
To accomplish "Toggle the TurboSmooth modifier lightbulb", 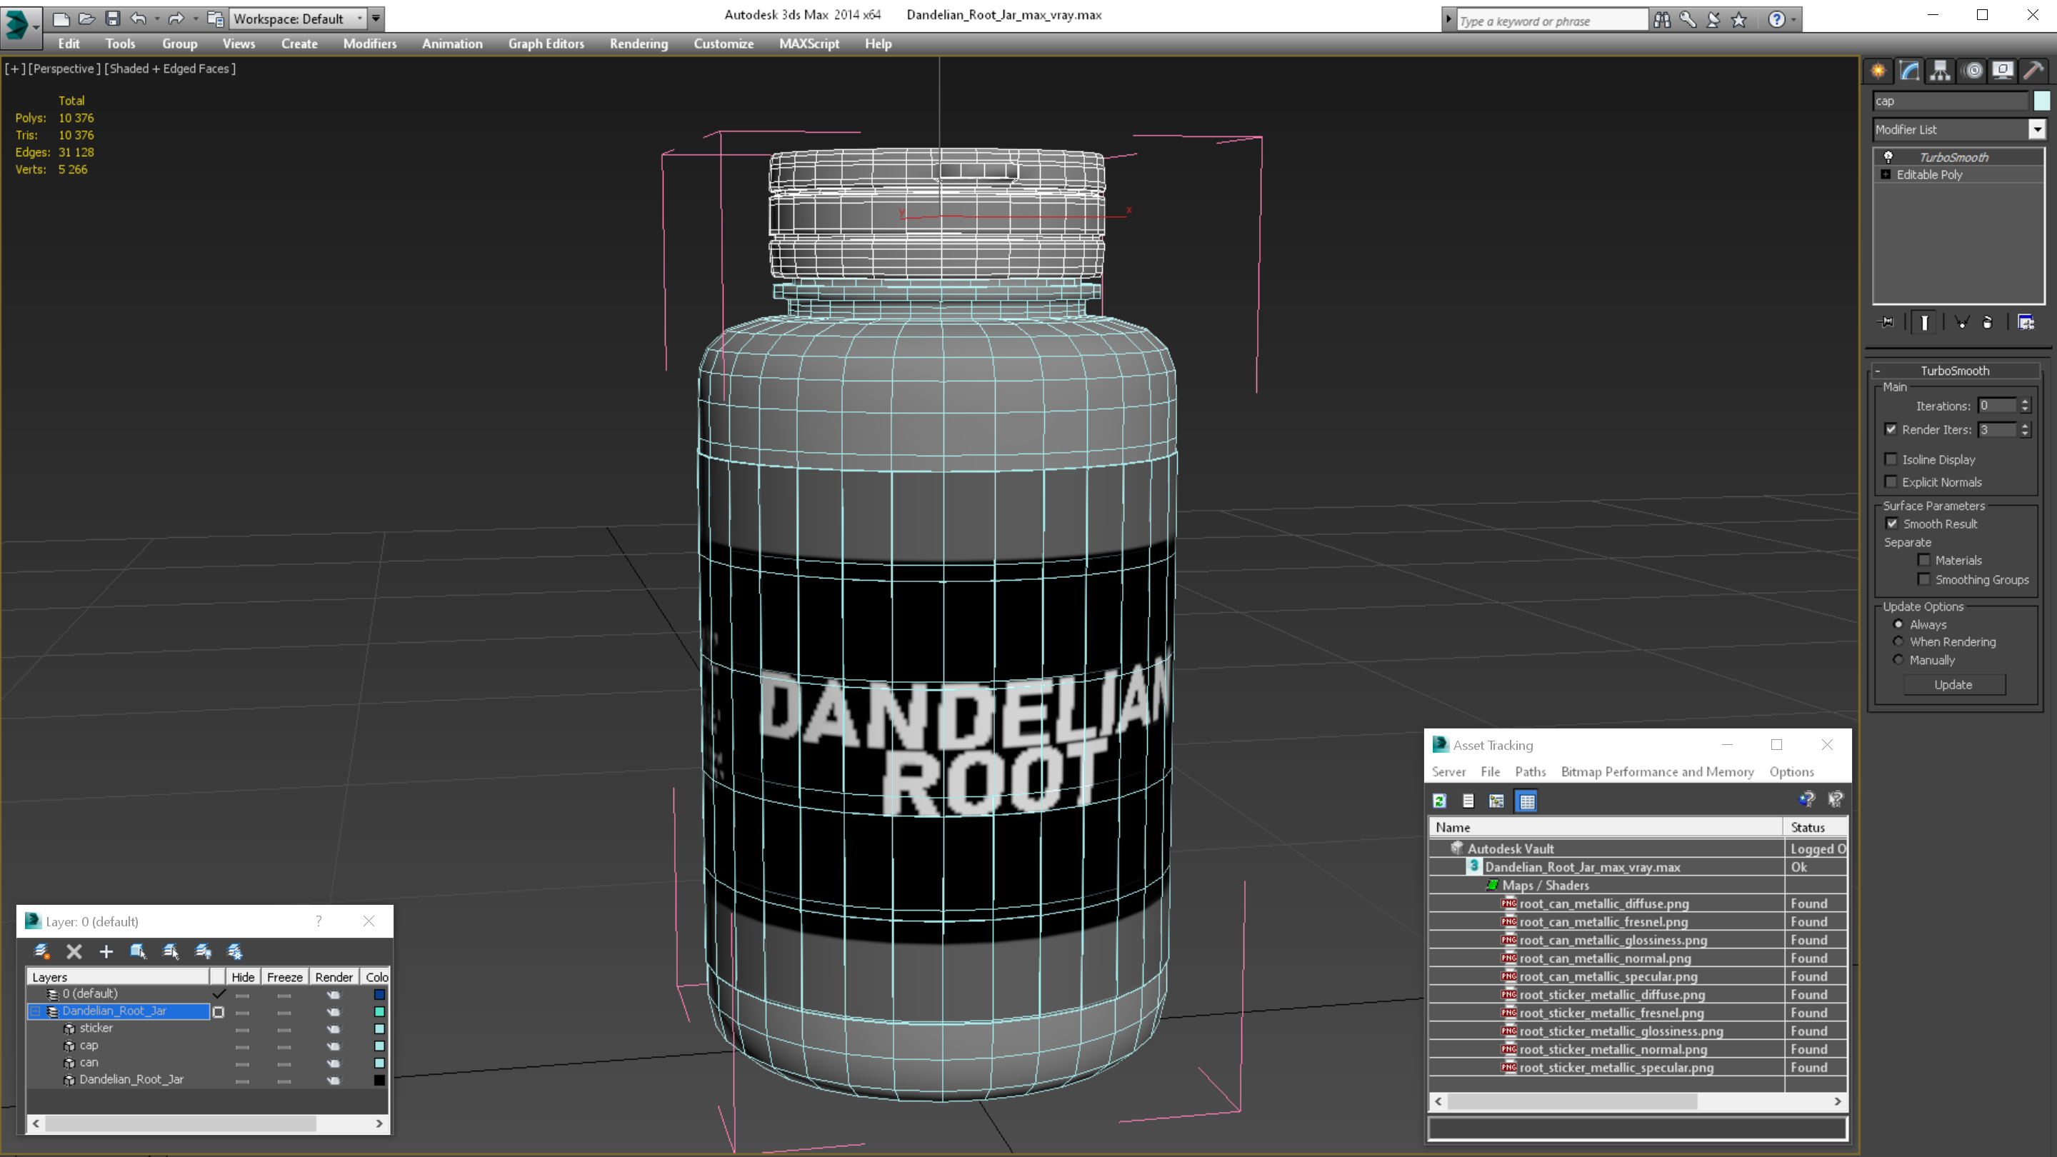I will 1888,157.
